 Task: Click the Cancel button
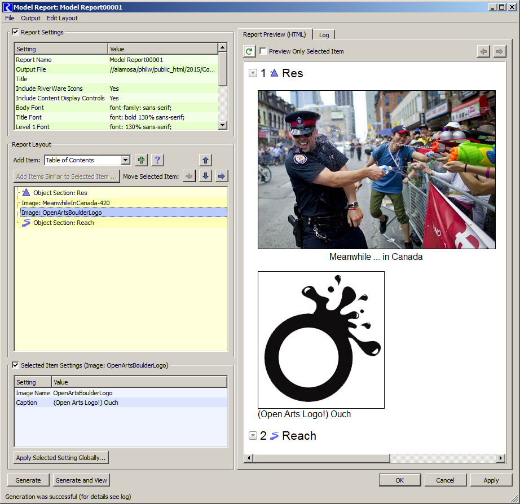[x=445, y=480]
